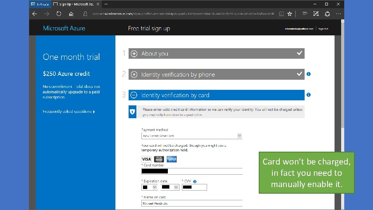
Task: Close the Sign Up - Microsoft Azure tab
Action: tap(98, 4)
